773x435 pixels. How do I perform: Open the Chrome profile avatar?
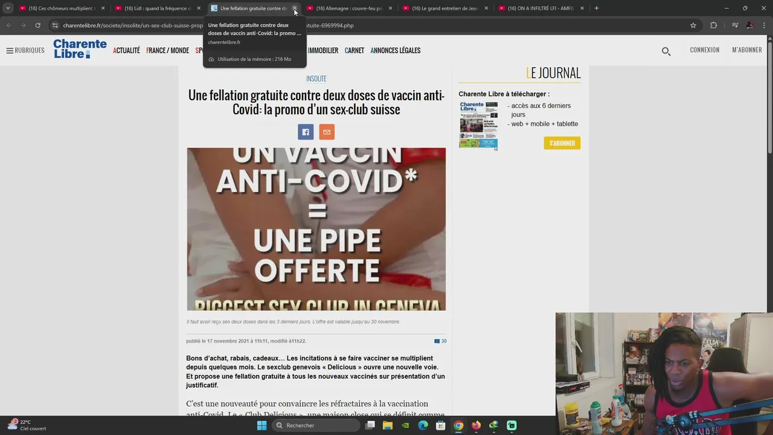[749, 25]
